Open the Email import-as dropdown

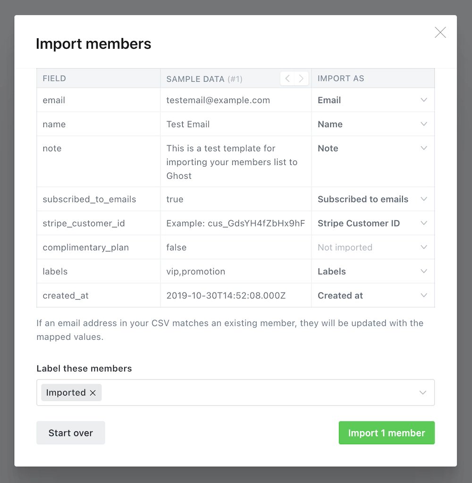(x=372, y=100)
